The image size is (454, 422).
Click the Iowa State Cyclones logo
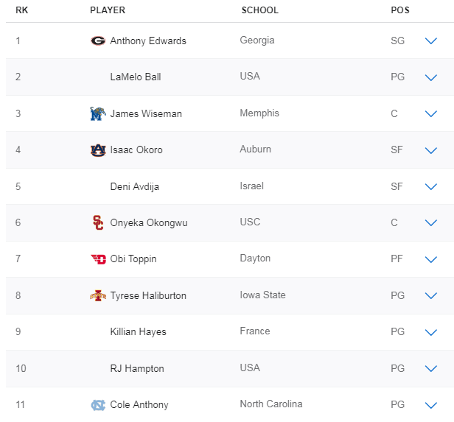coord(97,296)
